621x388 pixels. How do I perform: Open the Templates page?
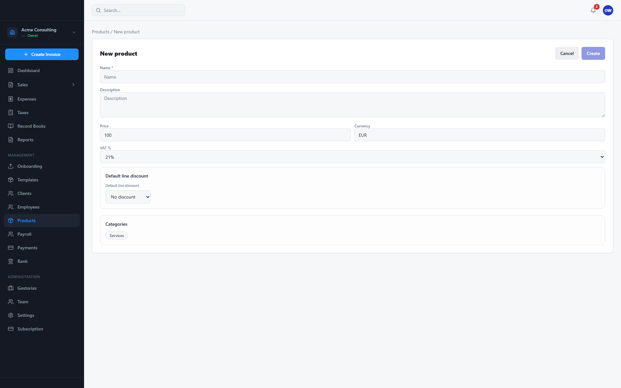(42, 180)
